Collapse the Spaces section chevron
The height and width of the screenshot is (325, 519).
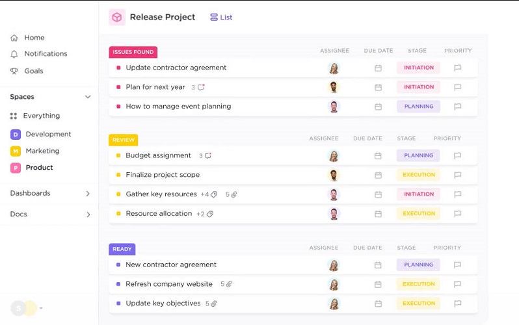point(88,97)
